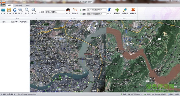
Task: Expand the 缩放 dropdown arrow
Action: 27,15
